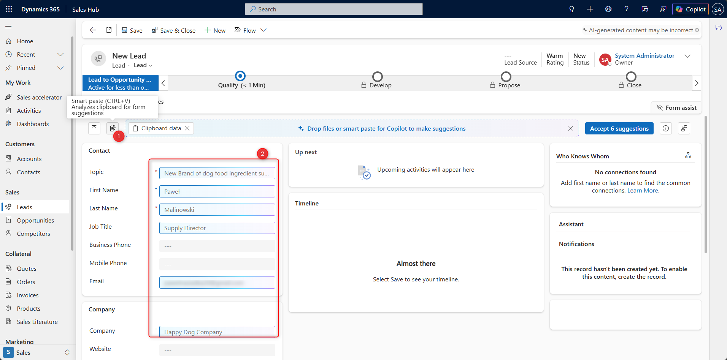
Task: Click the Who Knows Whom org chart icon
Action: pos(688,155)
